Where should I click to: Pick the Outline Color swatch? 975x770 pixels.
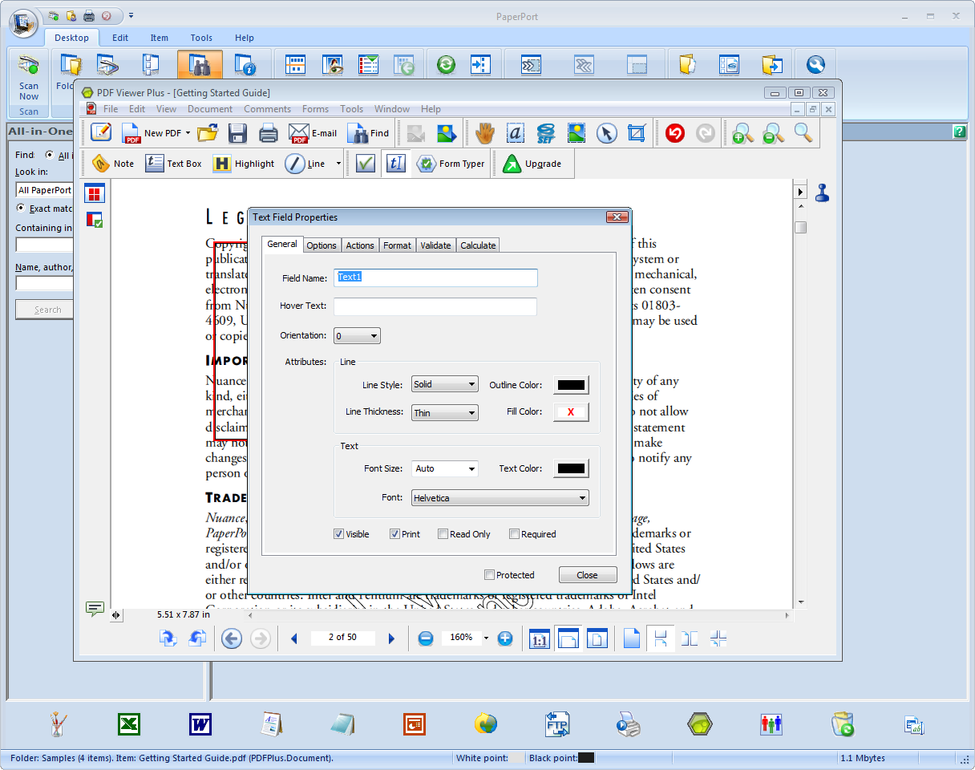point(571,385)
